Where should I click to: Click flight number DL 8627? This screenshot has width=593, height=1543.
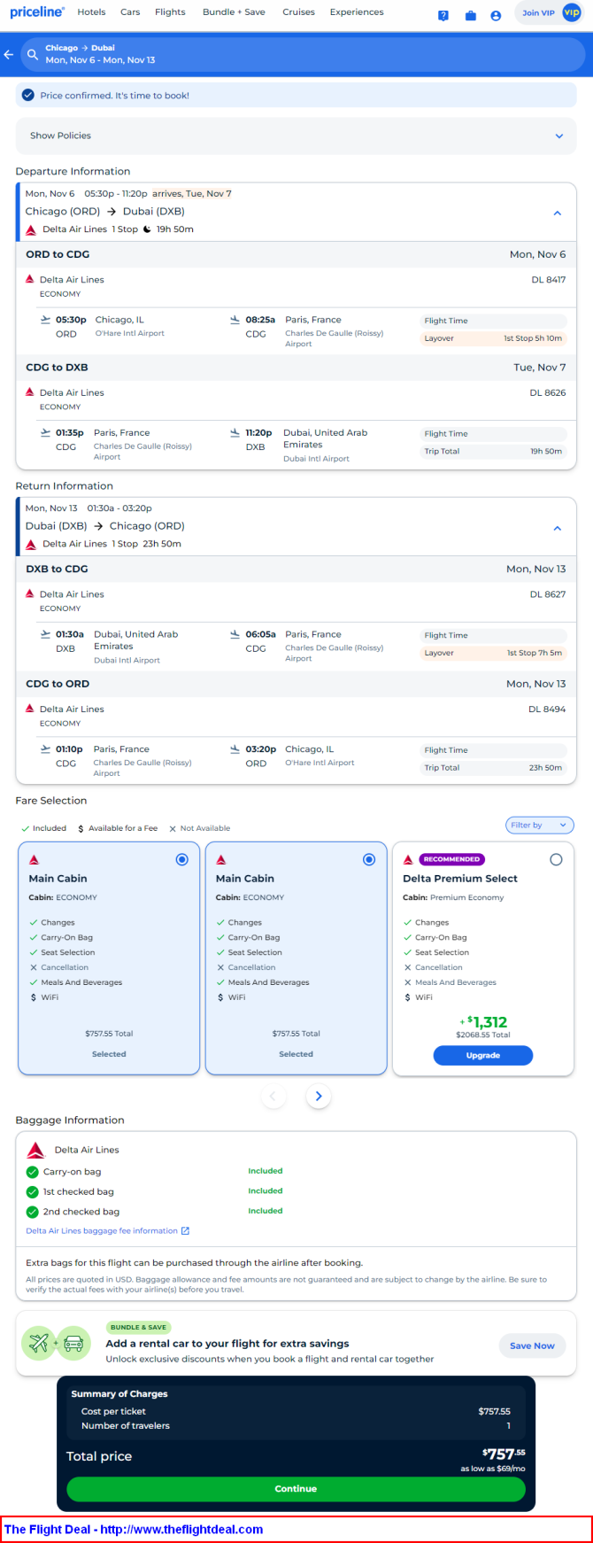tap(548, 594)
